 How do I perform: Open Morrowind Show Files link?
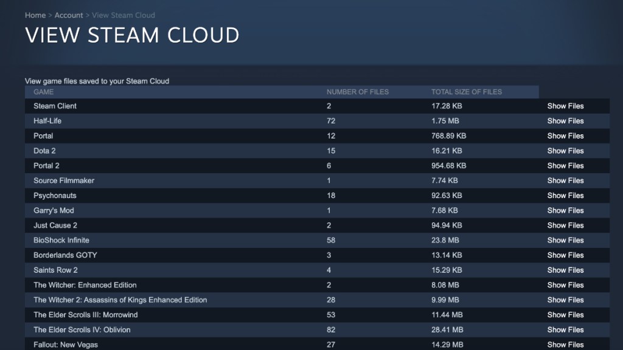pos(565,315)
